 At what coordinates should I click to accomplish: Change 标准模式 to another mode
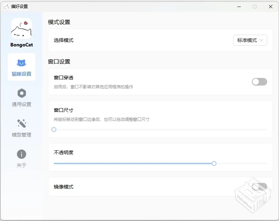pos(249,40)
